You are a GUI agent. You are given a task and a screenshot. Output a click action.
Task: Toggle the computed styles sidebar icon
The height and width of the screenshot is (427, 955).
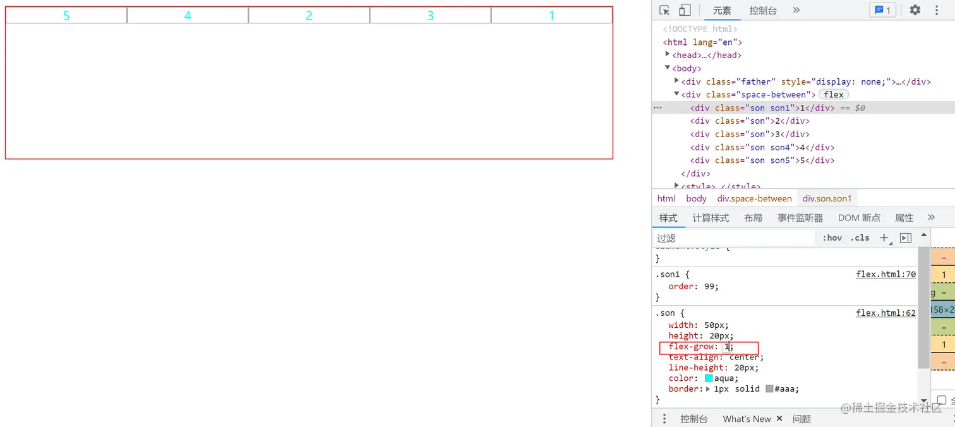905,238
